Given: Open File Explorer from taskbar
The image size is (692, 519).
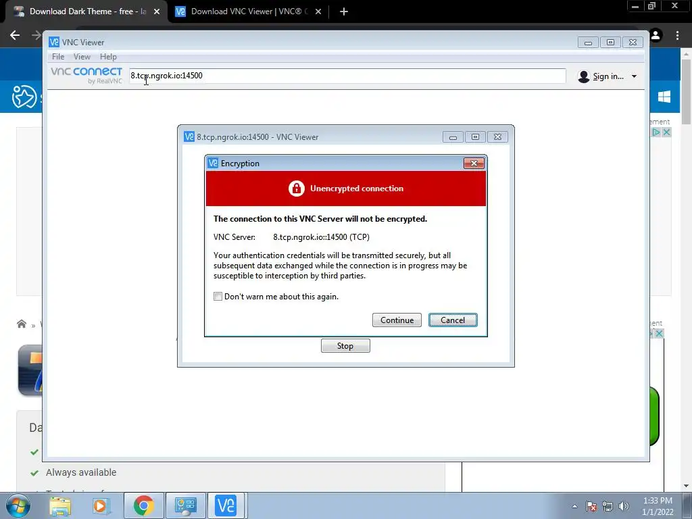Looking at the screenshot, I should pyautogui.click(x=60, y=505).
